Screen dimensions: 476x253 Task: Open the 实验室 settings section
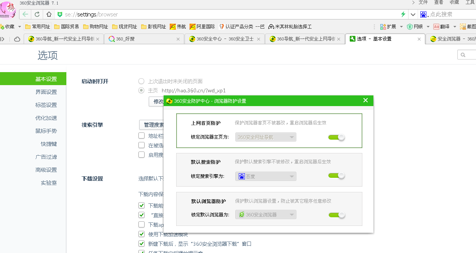49,183
